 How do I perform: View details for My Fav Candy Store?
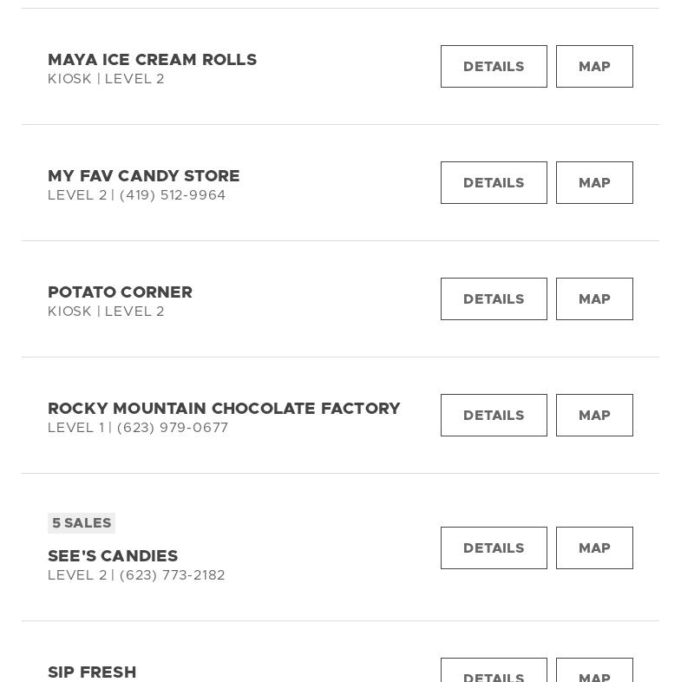coord(494,183)
